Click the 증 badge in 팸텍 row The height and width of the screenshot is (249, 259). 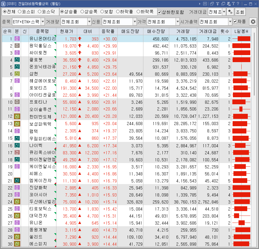[17, 131]
